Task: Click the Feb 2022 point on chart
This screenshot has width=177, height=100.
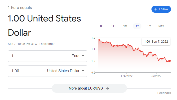Action: click(126, 76)
